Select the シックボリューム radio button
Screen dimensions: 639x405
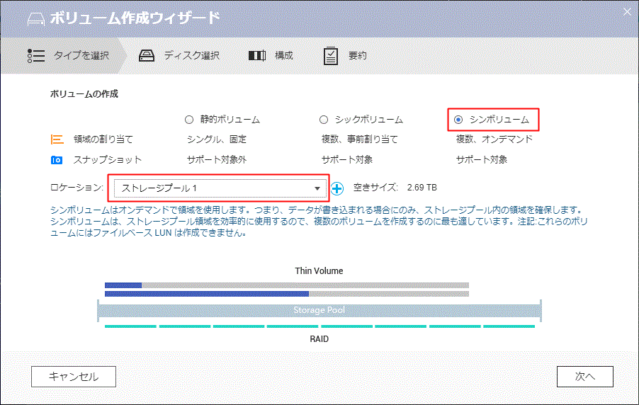point(324,120)
